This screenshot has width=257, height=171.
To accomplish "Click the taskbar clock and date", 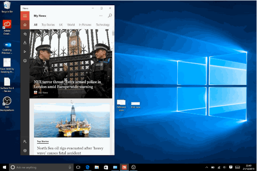I will [x=248, y=167].
